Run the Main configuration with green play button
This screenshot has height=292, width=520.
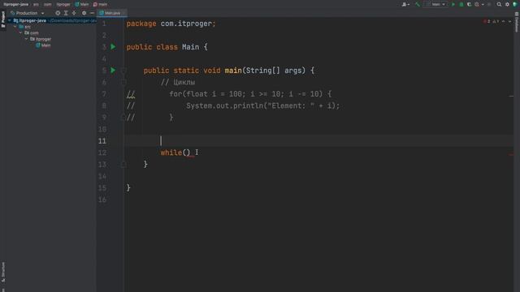click(453, 4)
